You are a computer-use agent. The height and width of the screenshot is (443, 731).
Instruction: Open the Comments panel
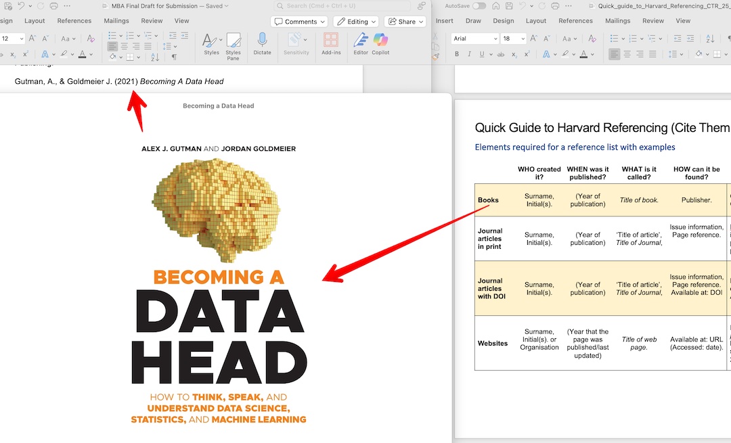coord(298,21)
